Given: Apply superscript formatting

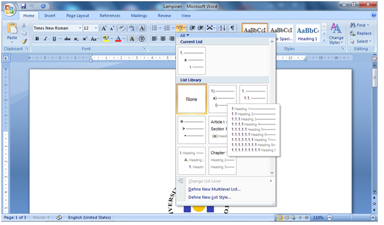Looking at the screenshot, I should [x=84, y=39].
